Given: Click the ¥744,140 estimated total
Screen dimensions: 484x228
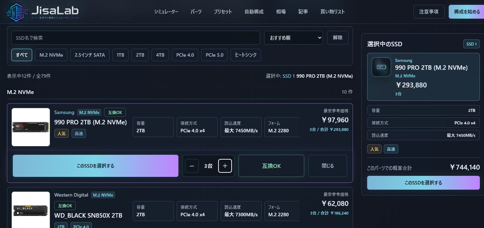Looking at the screenshot, I should point(465,168).
